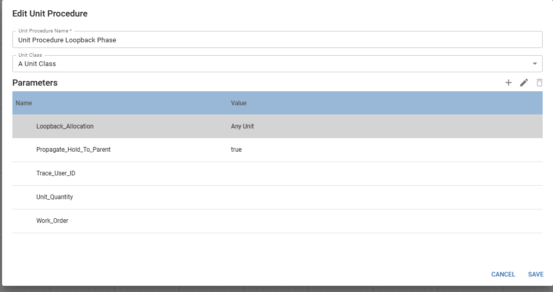This screenshot has width=553, height=292.
Task: Sort by Name column header
Action: coord(24,103)
